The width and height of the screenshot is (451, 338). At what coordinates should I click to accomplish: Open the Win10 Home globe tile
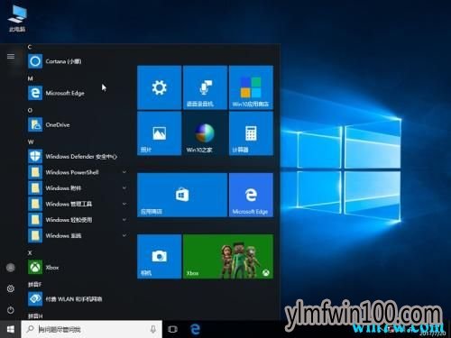(x=205, y=133)
